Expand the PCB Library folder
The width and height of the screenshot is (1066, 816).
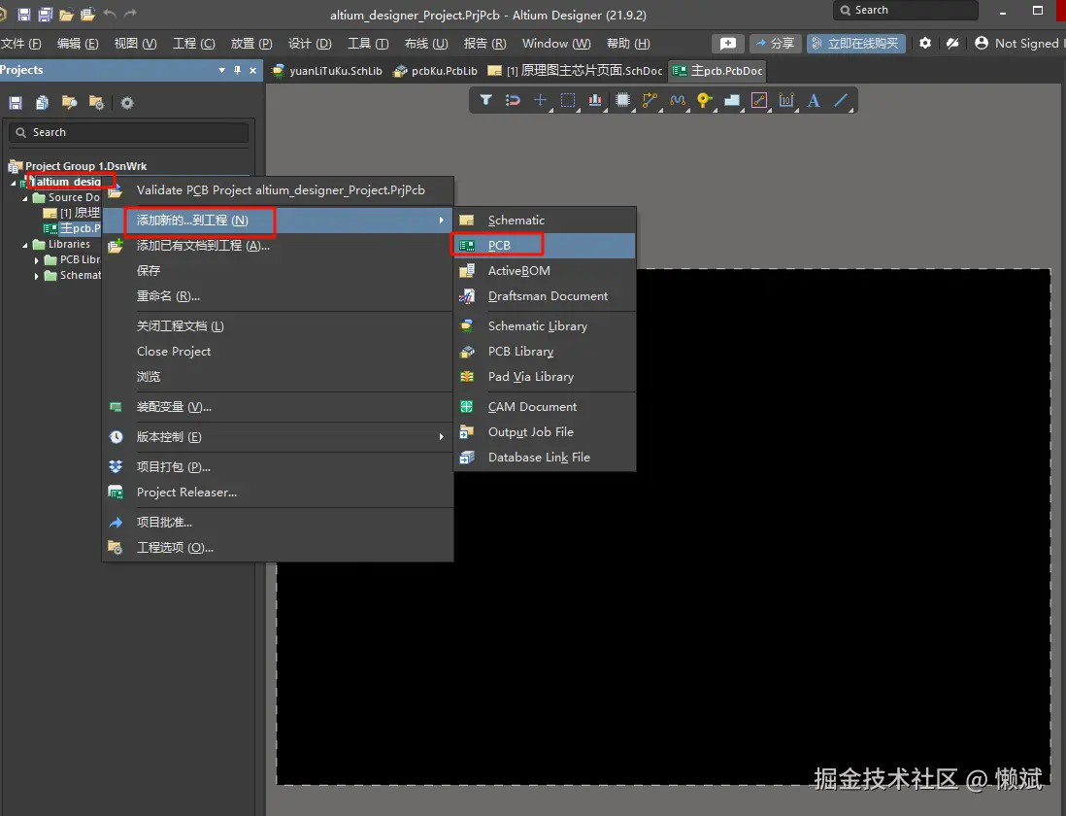click(x=37, y=260)
